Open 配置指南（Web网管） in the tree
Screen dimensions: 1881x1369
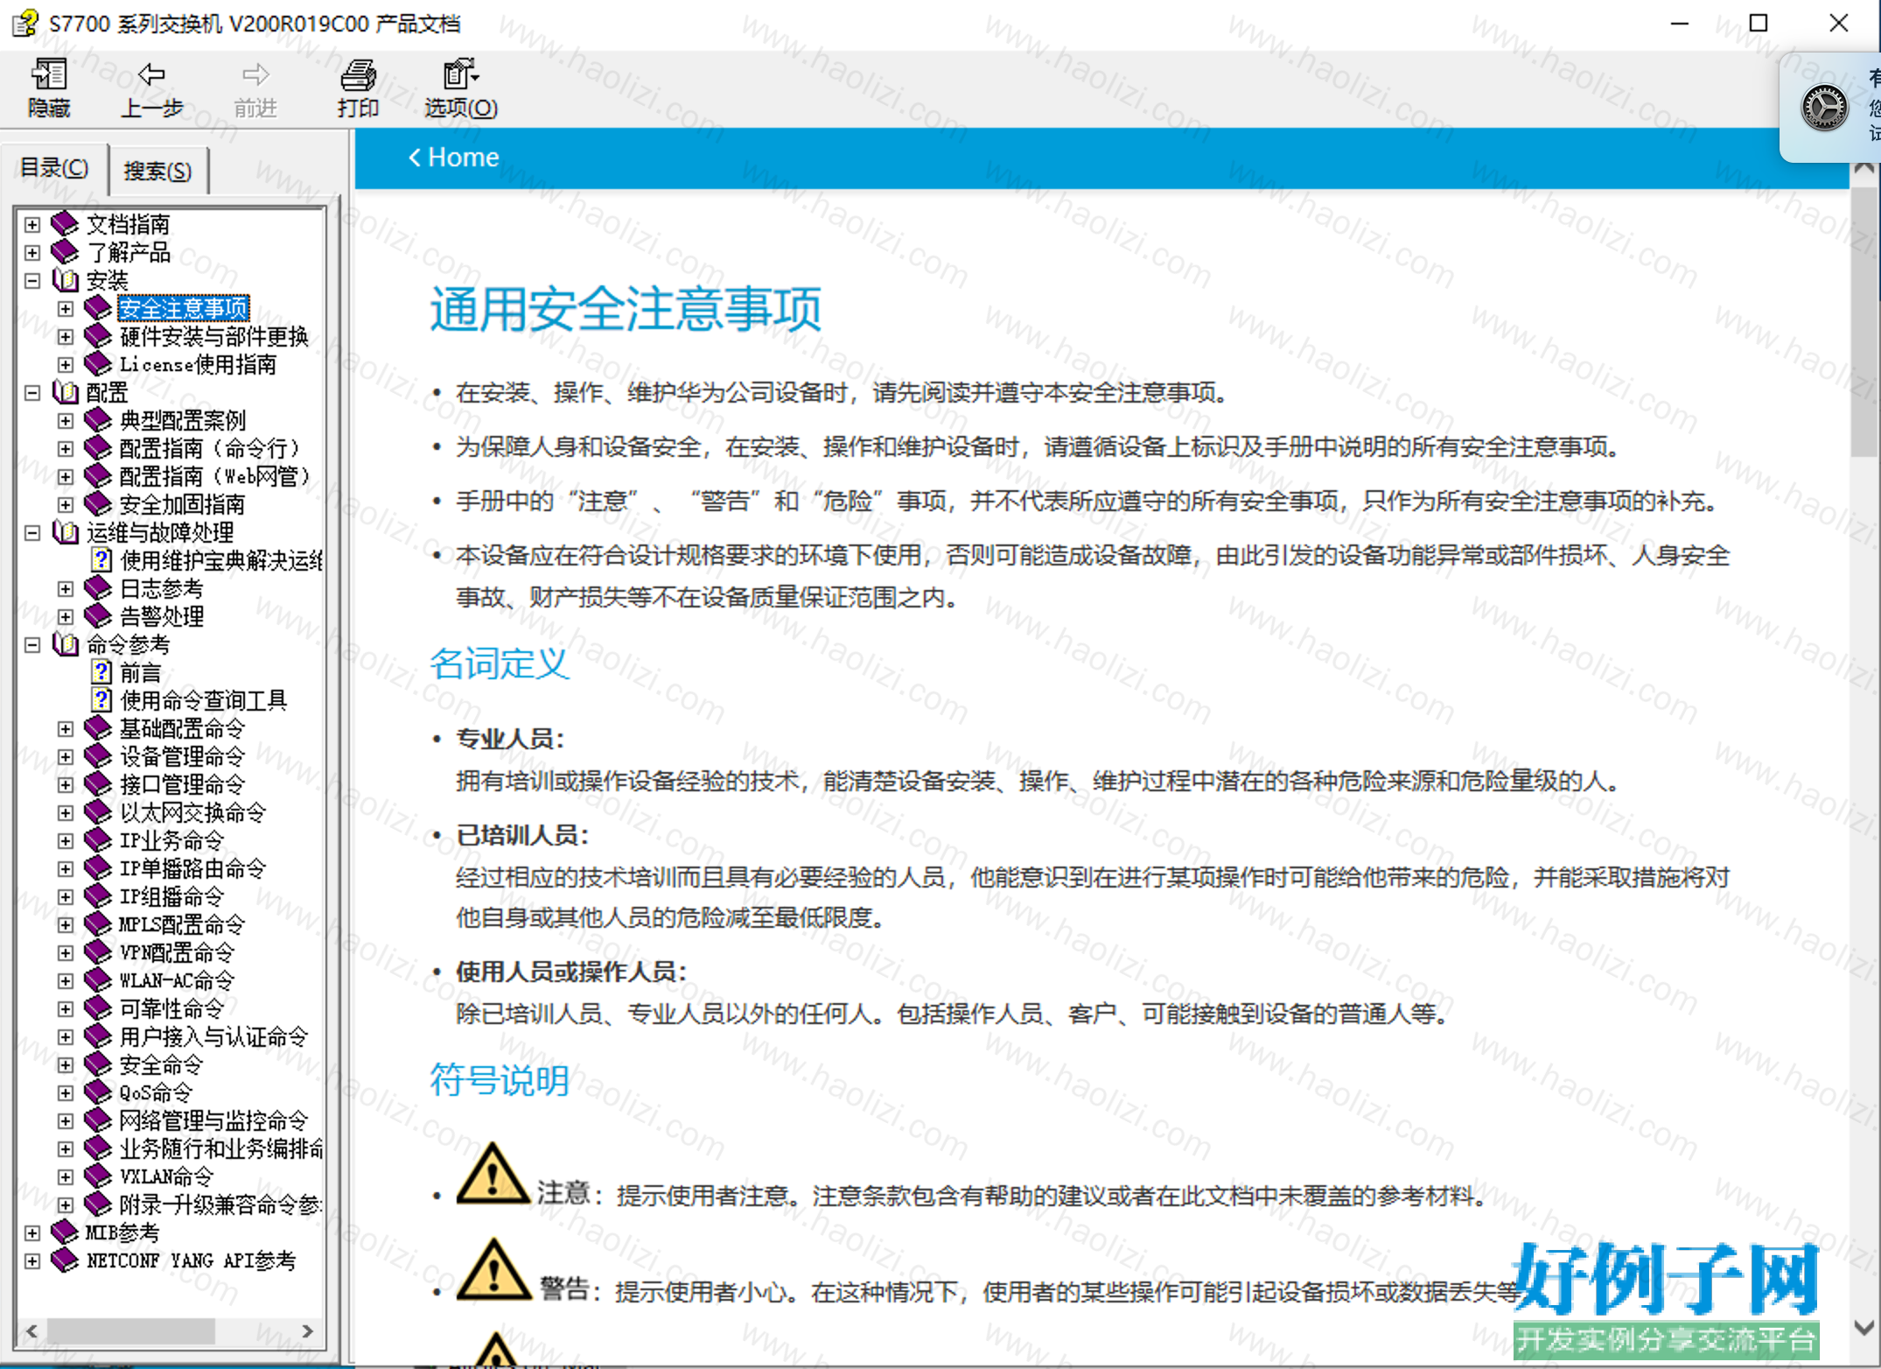[x=215, y=476]
